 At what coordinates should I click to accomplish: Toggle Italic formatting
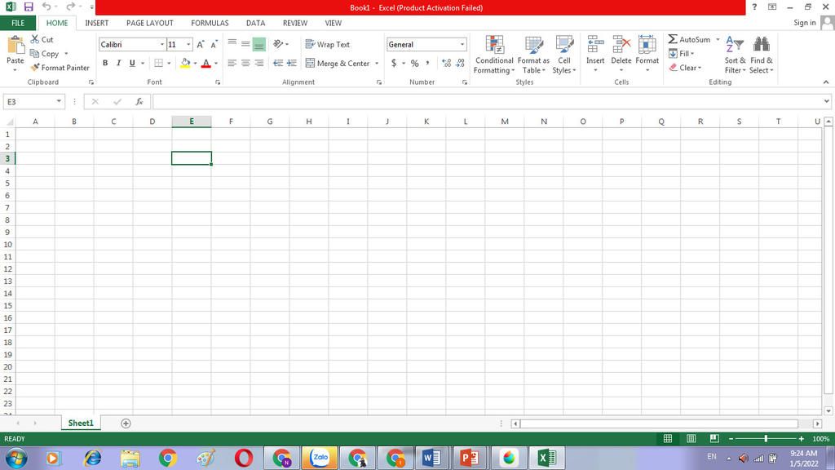118,64
